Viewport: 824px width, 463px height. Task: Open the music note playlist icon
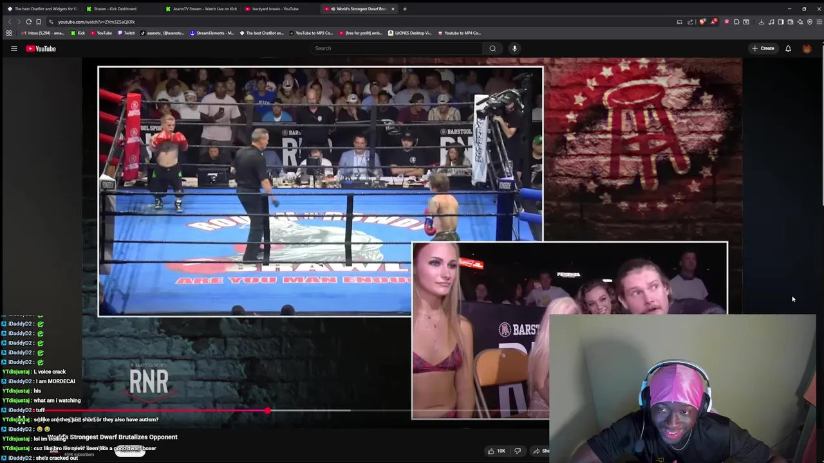coord(771,22)
